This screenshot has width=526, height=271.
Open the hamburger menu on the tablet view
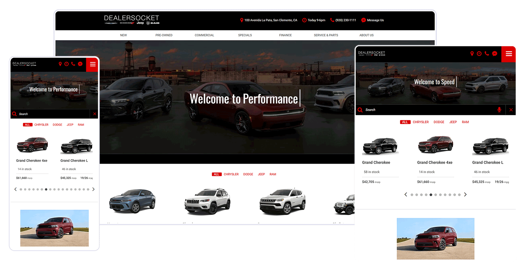pyautogui.click(x=508, y=54)
